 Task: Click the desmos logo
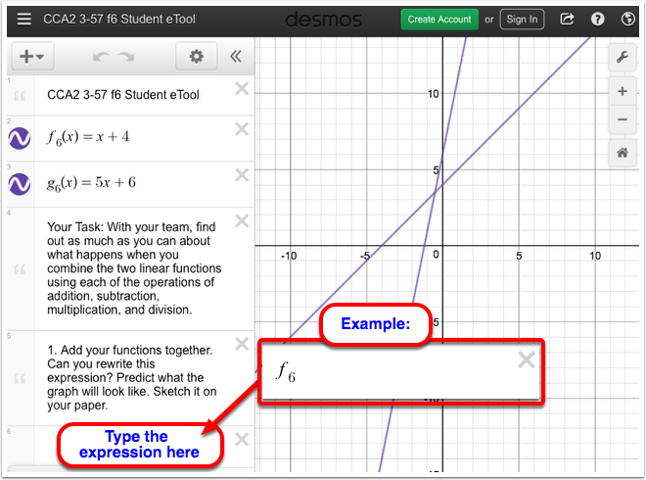click(x=323, y=20)
